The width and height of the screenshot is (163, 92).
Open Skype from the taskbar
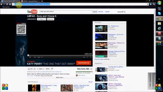(159, 14)
